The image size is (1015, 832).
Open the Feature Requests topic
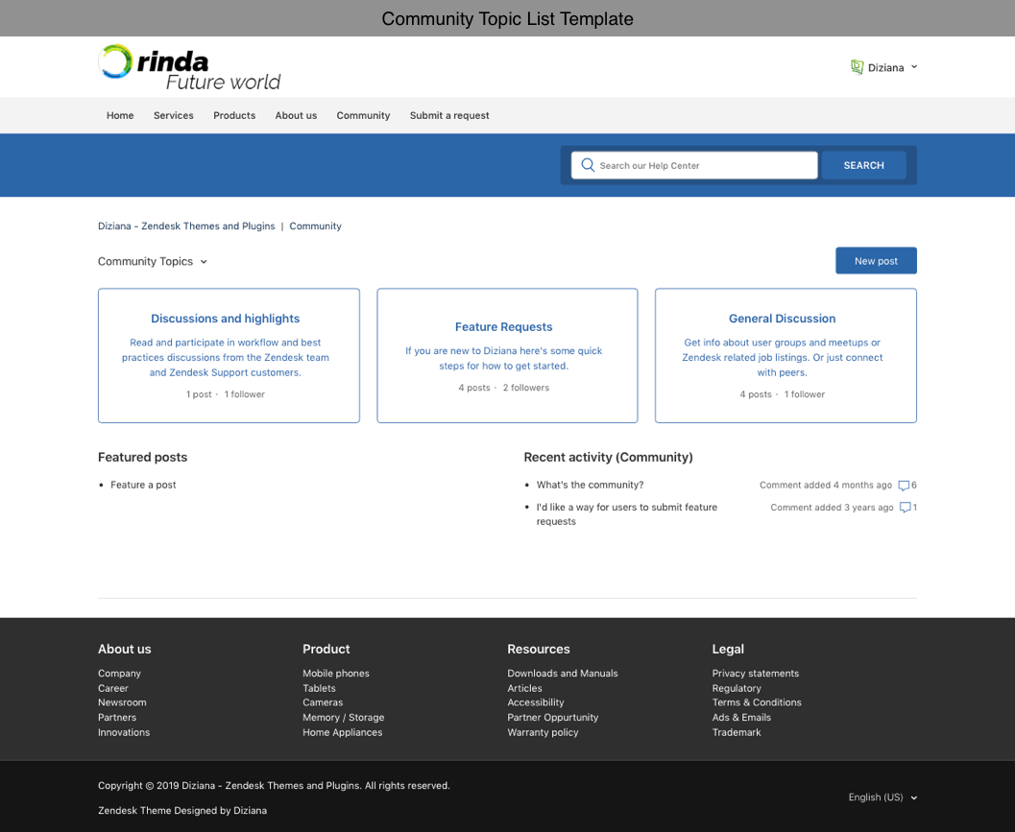click(503, 326)
